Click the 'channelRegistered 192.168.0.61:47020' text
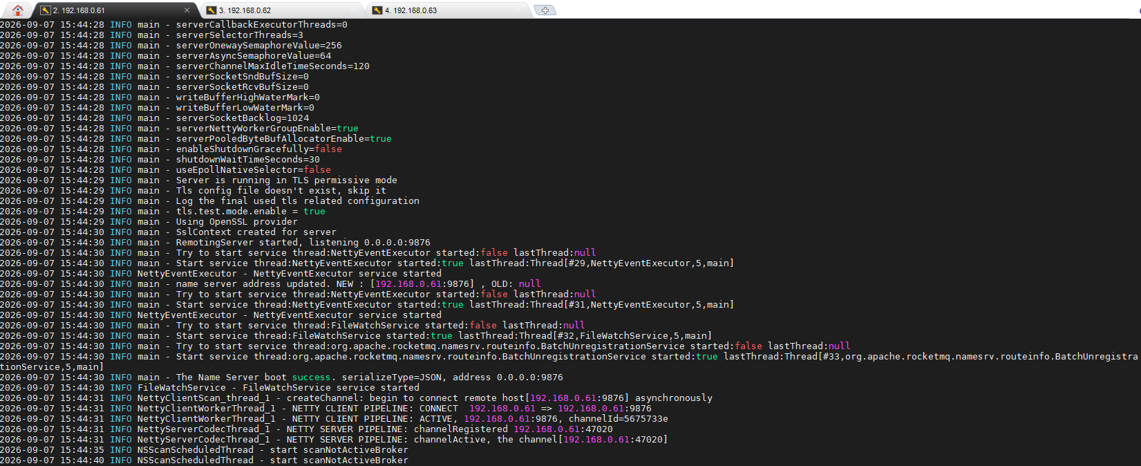This screenshot has width=1141, height=466. [x=513, y=429]
